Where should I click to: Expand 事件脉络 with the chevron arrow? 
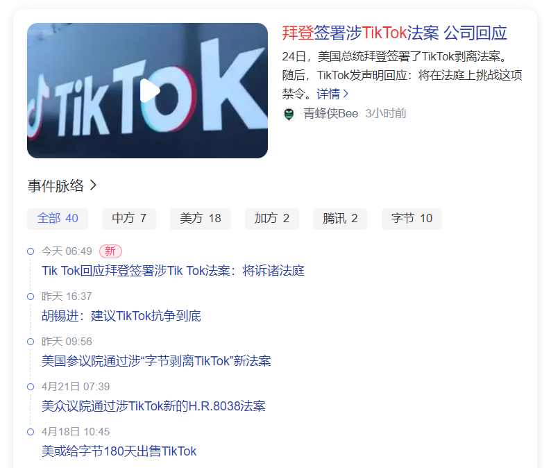pyautogui.click(x=93, y=185)
